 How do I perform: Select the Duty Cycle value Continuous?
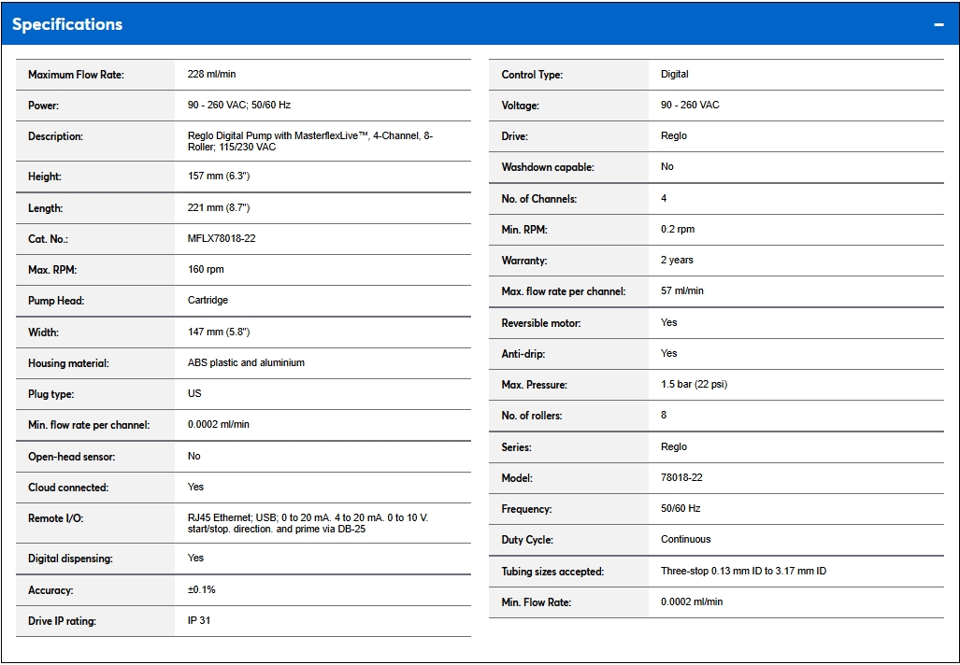685,539
